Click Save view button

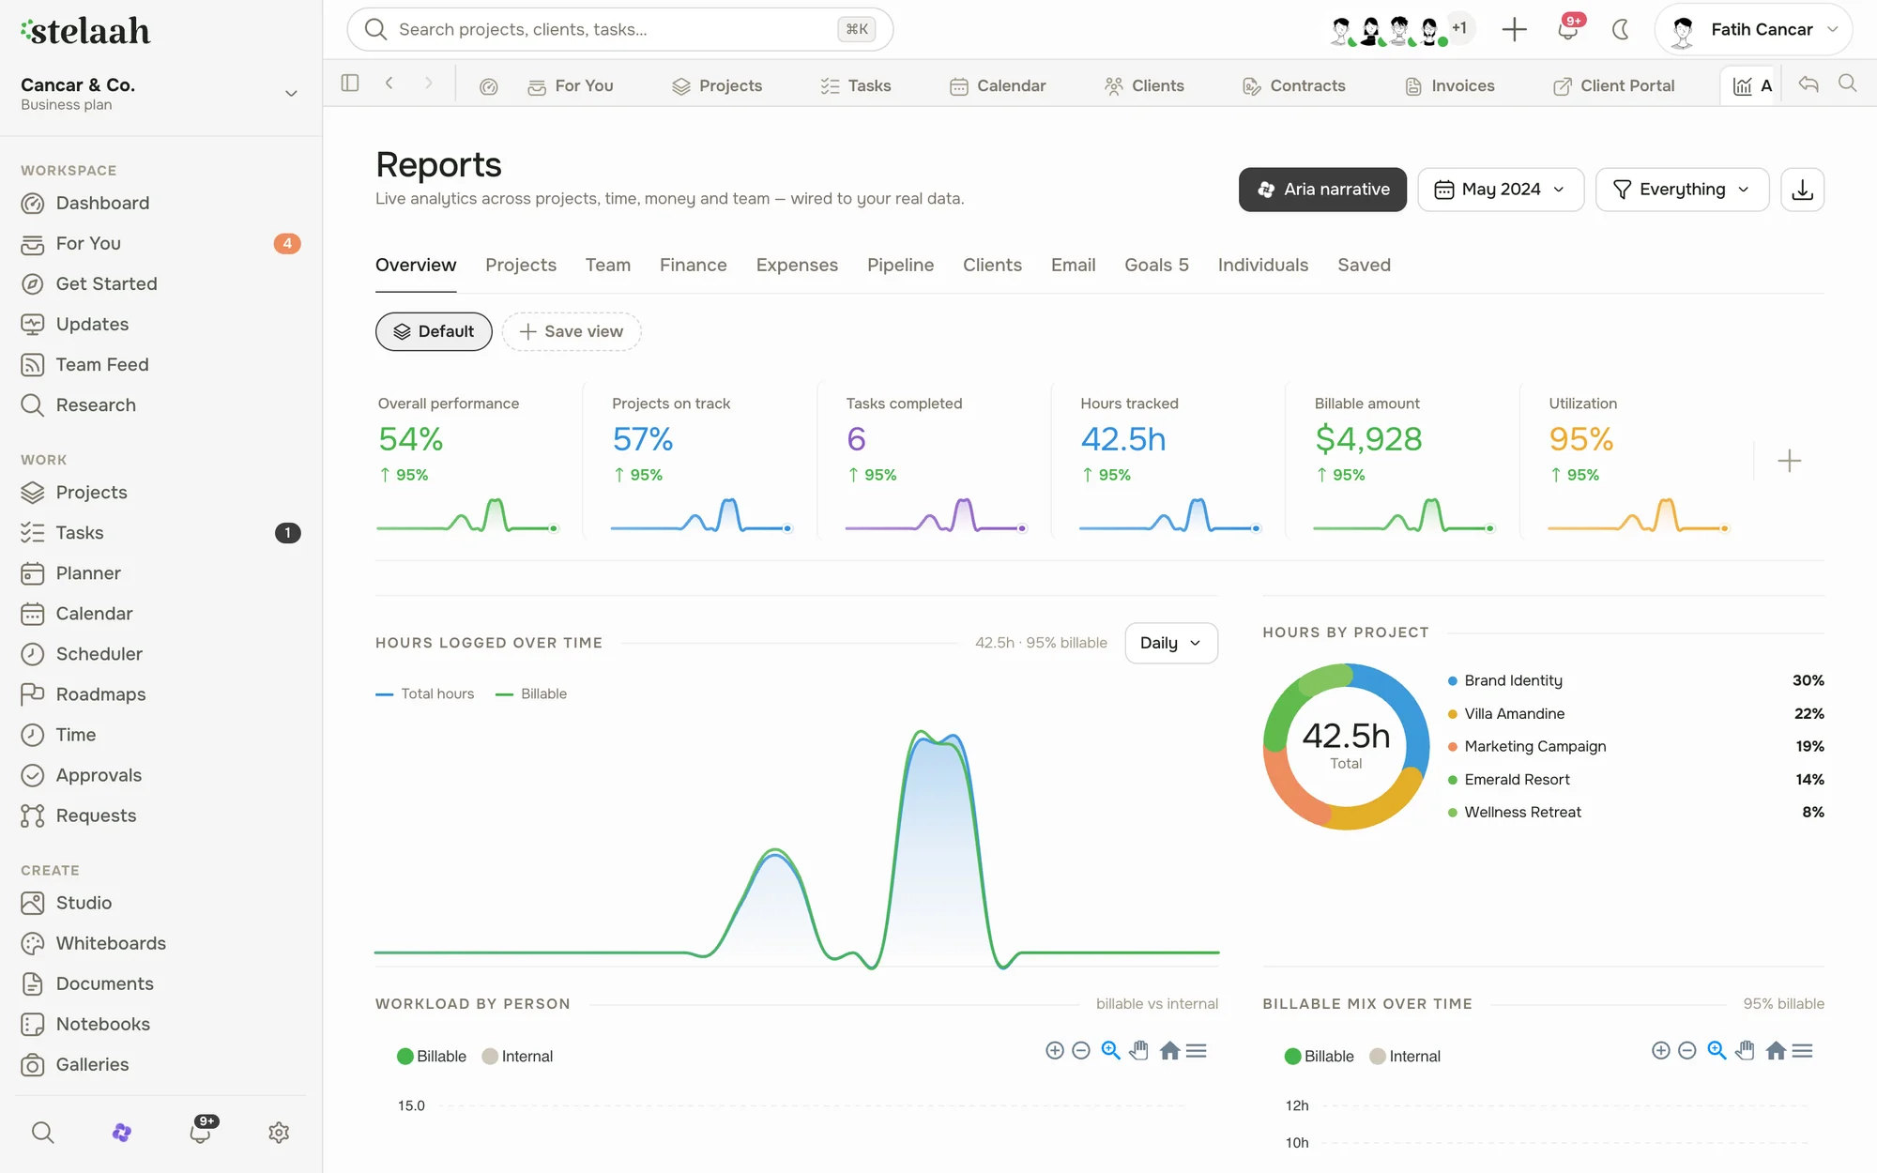[x=571, y=331]
